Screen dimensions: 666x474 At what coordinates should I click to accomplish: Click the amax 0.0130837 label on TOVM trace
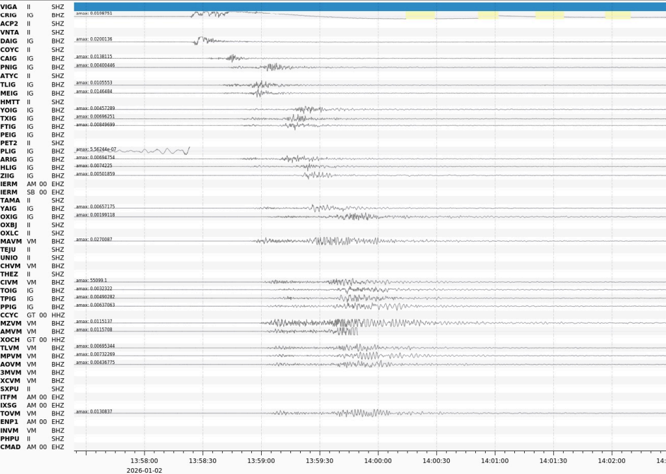[94, 411]
